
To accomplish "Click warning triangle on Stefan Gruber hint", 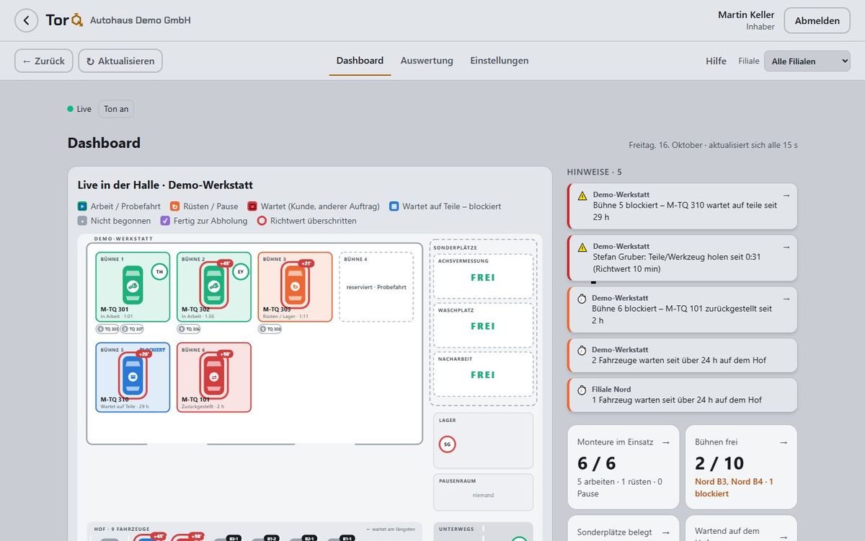I will point(582,247).
